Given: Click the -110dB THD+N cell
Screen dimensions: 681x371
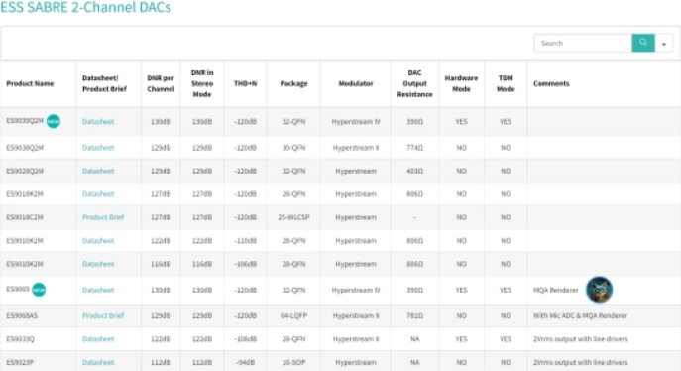Looking at the screenshot, I should point(246,241).
